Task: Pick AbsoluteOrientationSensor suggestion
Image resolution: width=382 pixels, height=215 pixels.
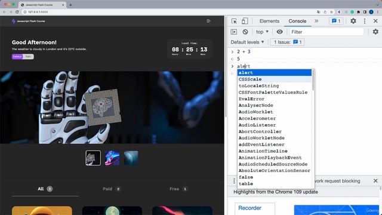Action: coord(275,171)
